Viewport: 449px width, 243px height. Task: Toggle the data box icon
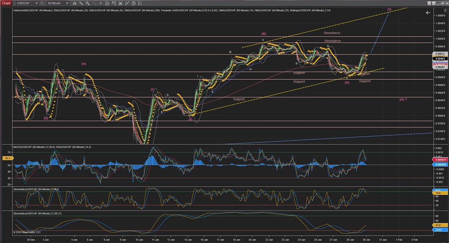pos(133,3)
